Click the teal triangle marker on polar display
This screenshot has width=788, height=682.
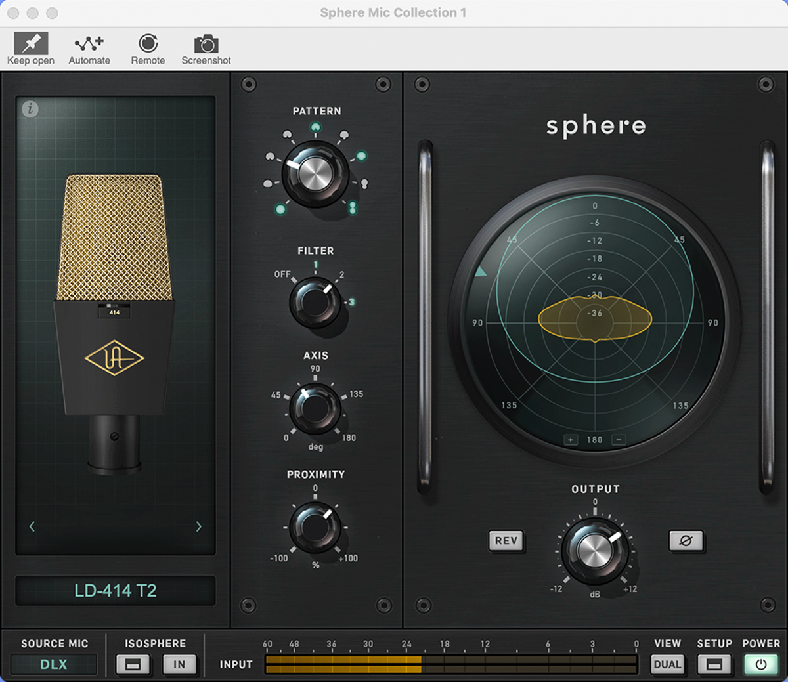(x=481, y=271)
